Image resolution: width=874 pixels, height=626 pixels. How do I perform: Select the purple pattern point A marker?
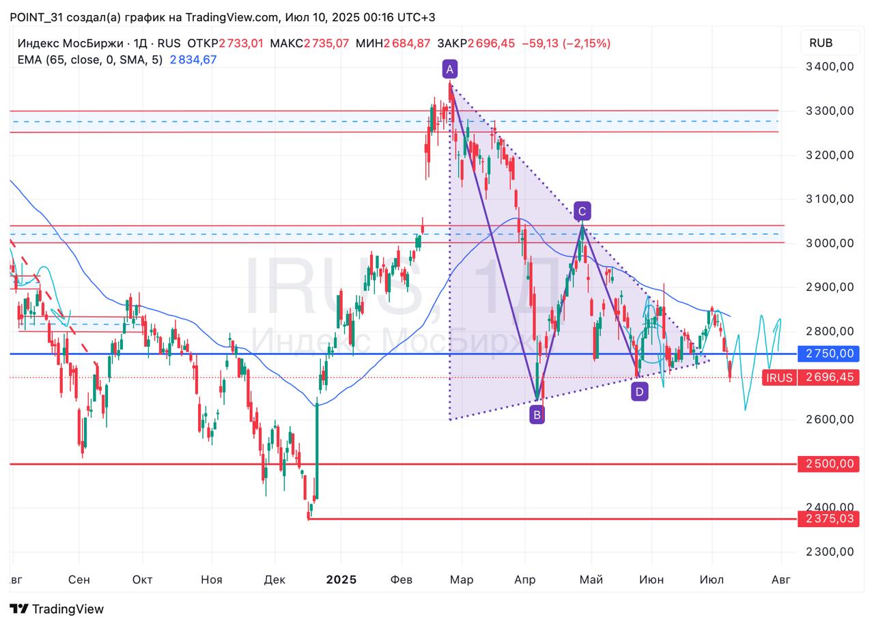pyautogui.click(x=449, y=69)
